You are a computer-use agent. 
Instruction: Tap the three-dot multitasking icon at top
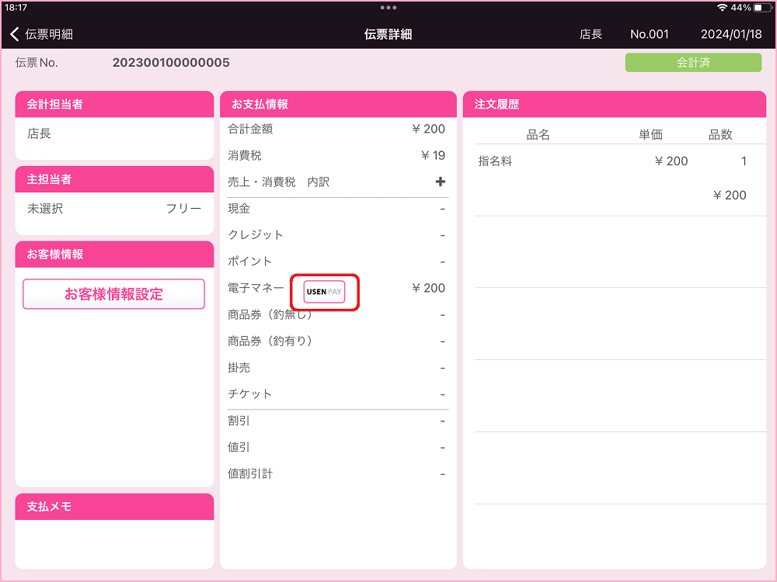[x=388, y=7]
